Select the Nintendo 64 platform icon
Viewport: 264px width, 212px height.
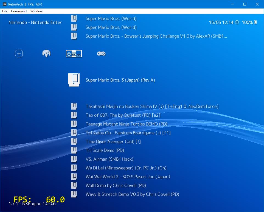click(x=46, y=54)
